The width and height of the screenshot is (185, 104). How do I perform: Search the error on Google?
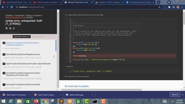pyautogui.click(x=6, y=28)
